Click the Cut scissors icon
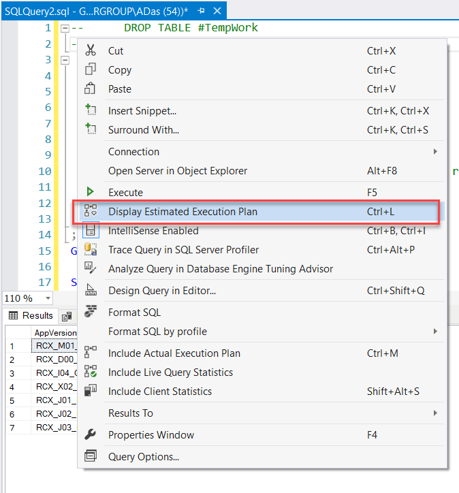The image size is (459, 493). [x=91, y=50]
